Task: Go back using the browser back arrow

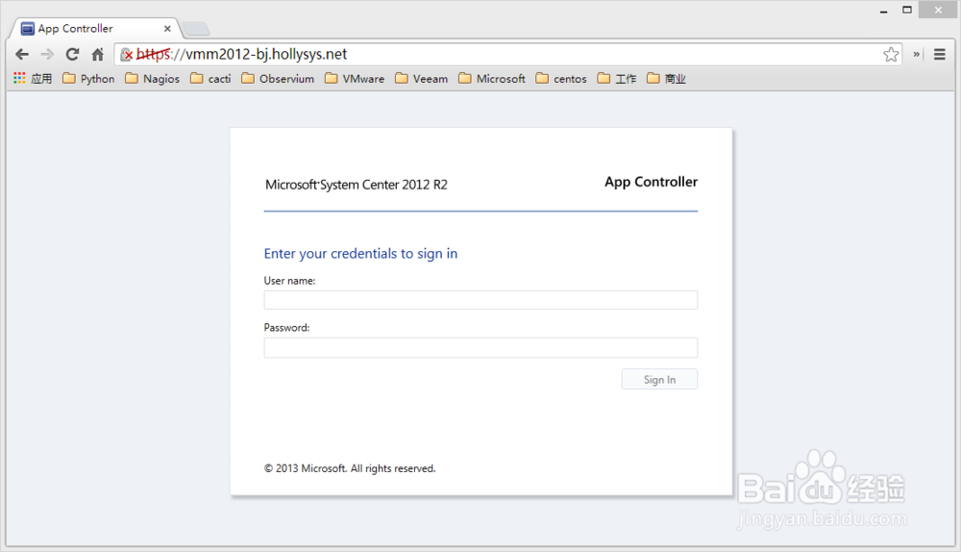Action: click(22, 55)
